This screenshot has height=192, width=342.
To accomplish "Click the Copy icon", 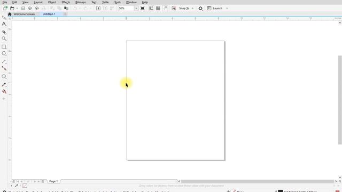I will (59, 9).
